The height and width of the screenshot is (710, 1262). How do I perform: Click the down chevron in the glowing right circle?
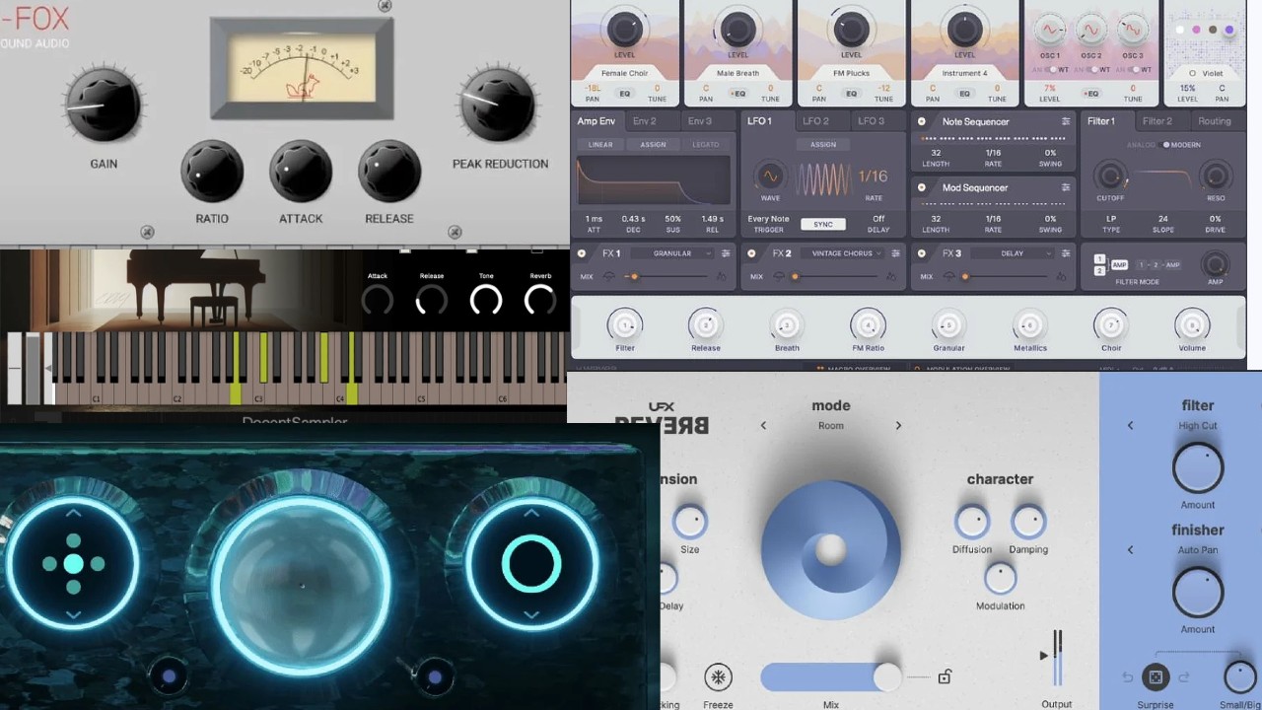point(531,614)
